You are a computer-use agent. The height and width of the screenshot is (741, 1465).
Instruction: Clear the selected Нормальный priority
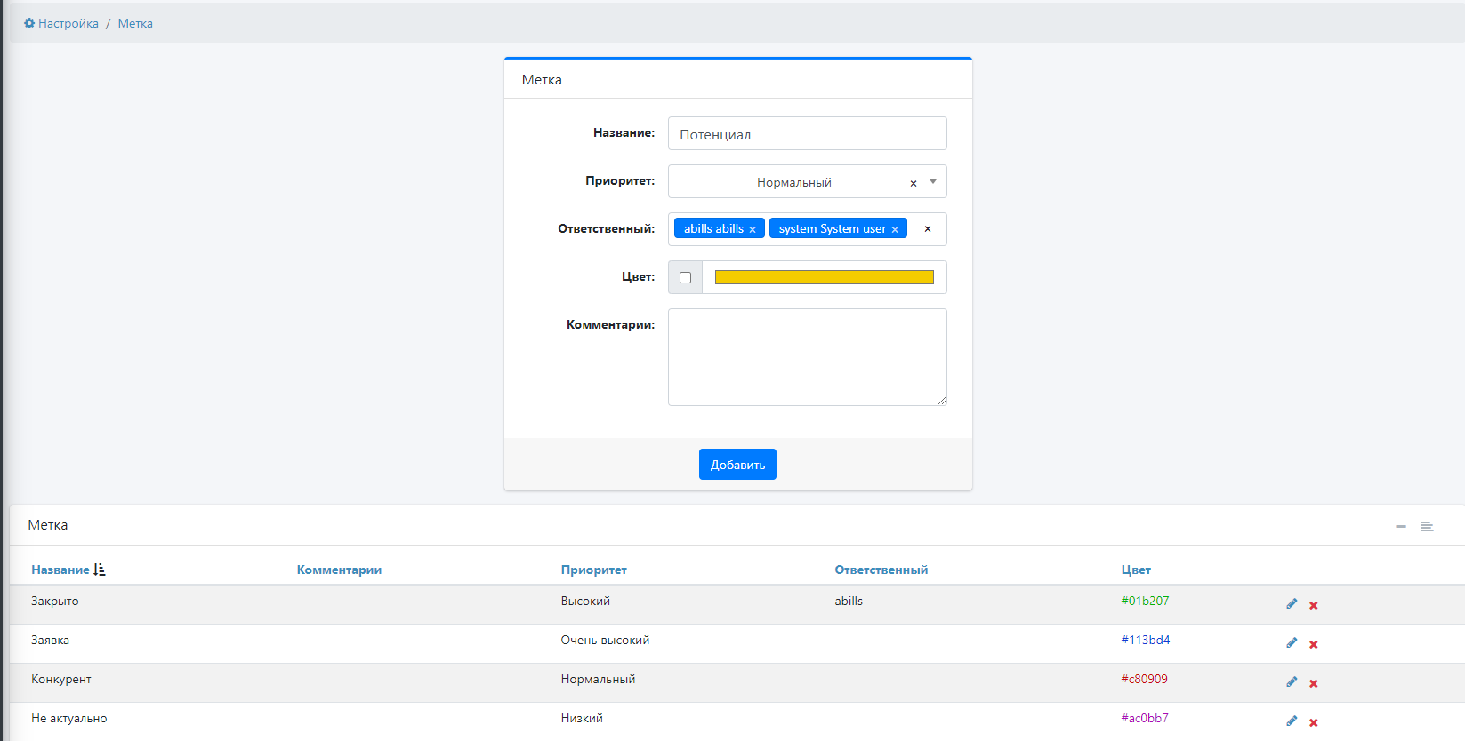[x=913, y=183]
